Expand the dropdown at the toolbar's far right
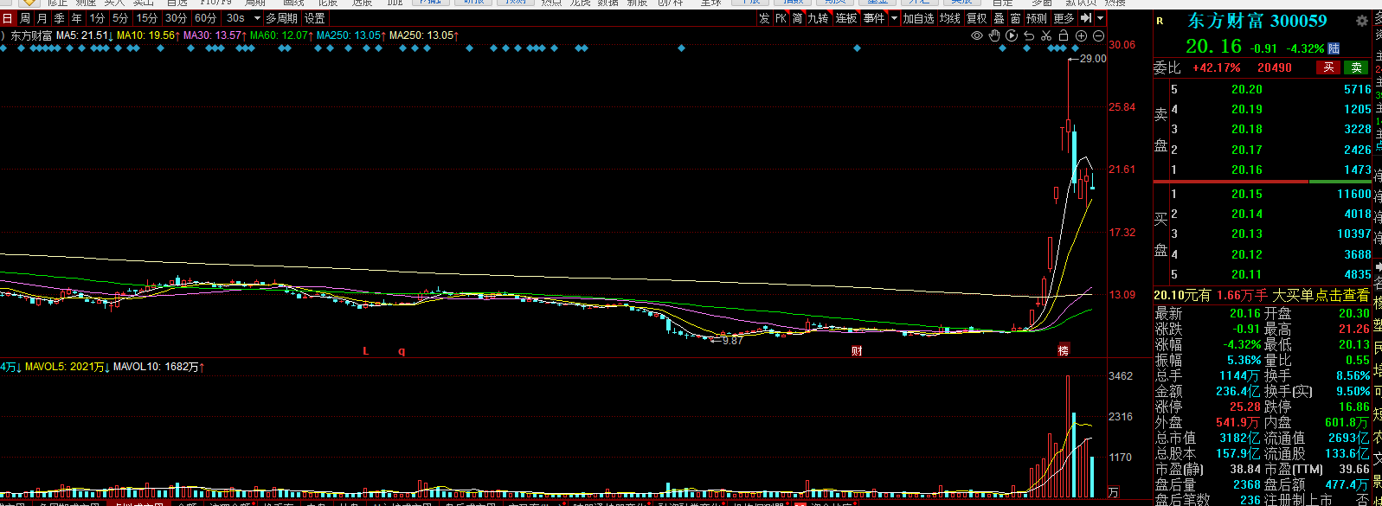 [1101, 18]
